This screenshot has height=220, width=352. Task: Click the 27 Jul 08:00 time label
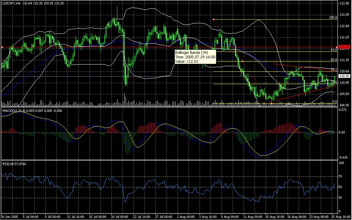[x=164, y=217]
